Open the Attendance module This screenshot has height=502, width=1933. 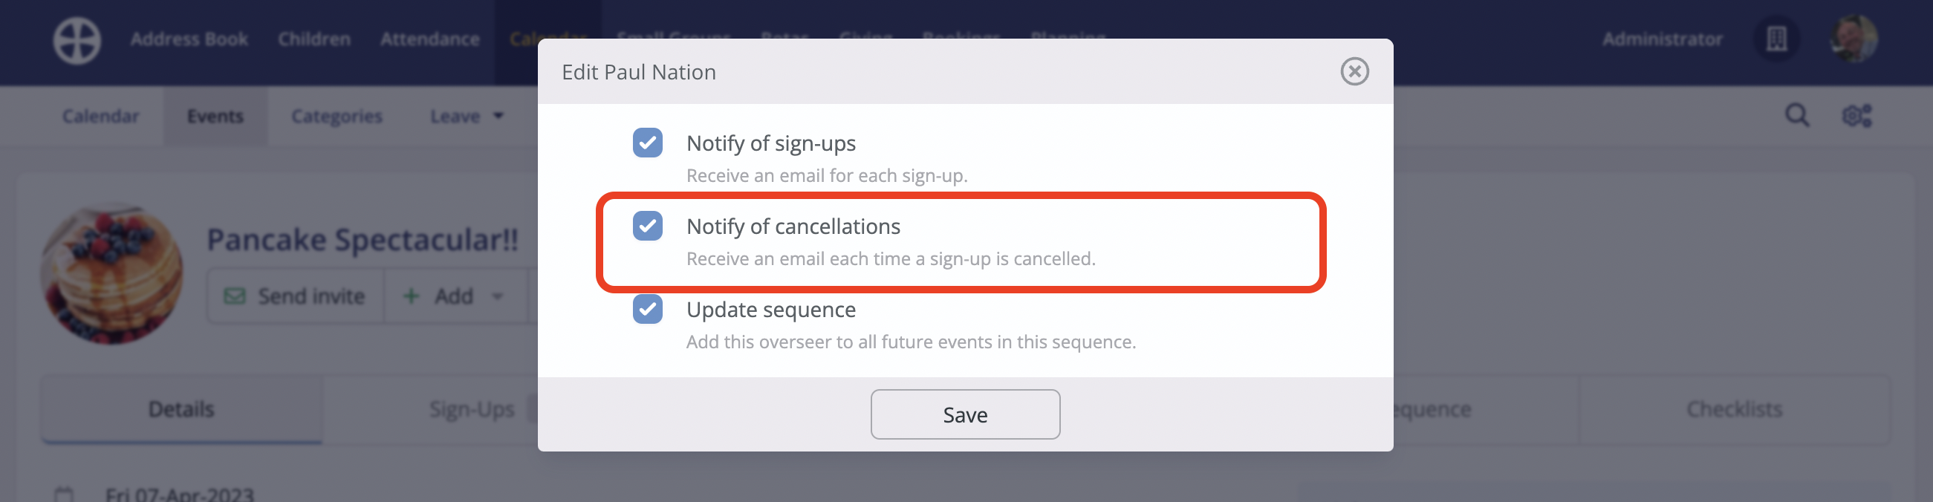(x=429, y=39)
